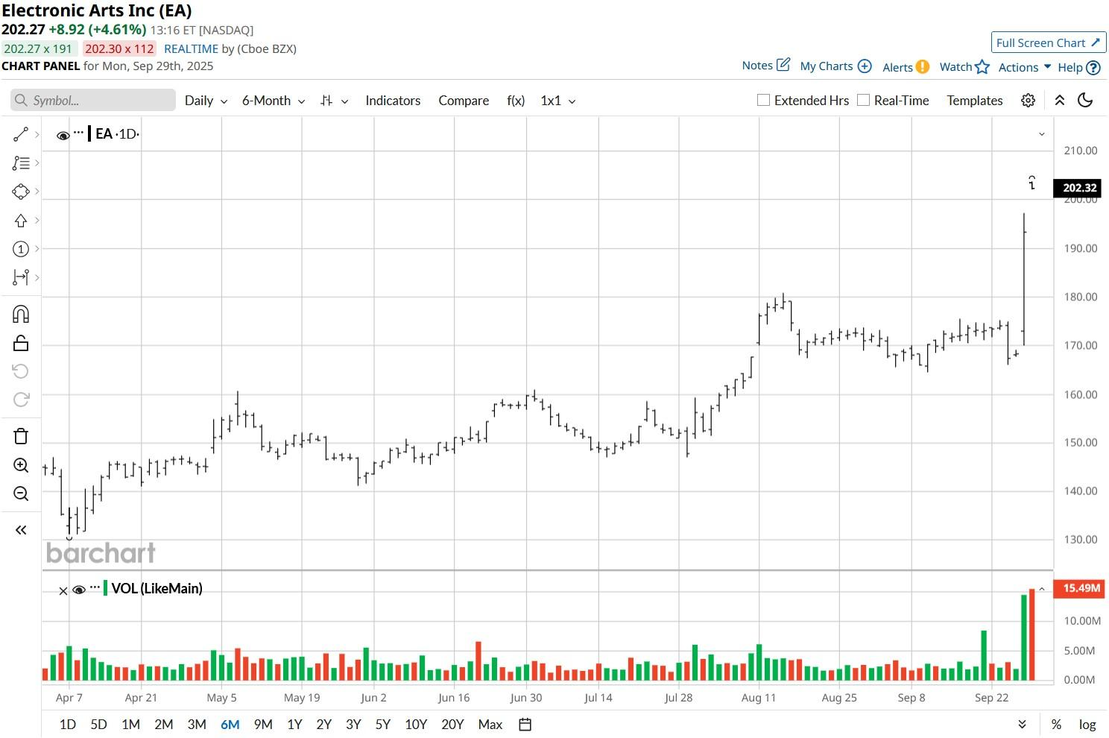Select the trendline drawing tool
This screenshot has height=738, width=1109.
coord(21,134)
